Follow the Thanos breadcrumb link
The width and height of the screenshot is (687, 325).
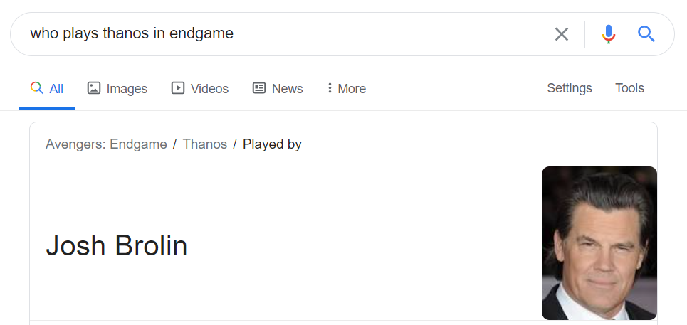(x=204, y=144)
